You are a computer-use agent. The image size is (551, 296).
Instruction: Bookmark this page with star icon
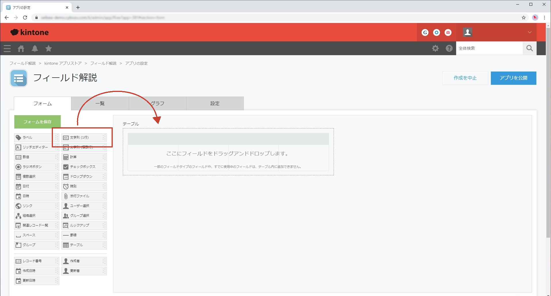click(524, 18)
